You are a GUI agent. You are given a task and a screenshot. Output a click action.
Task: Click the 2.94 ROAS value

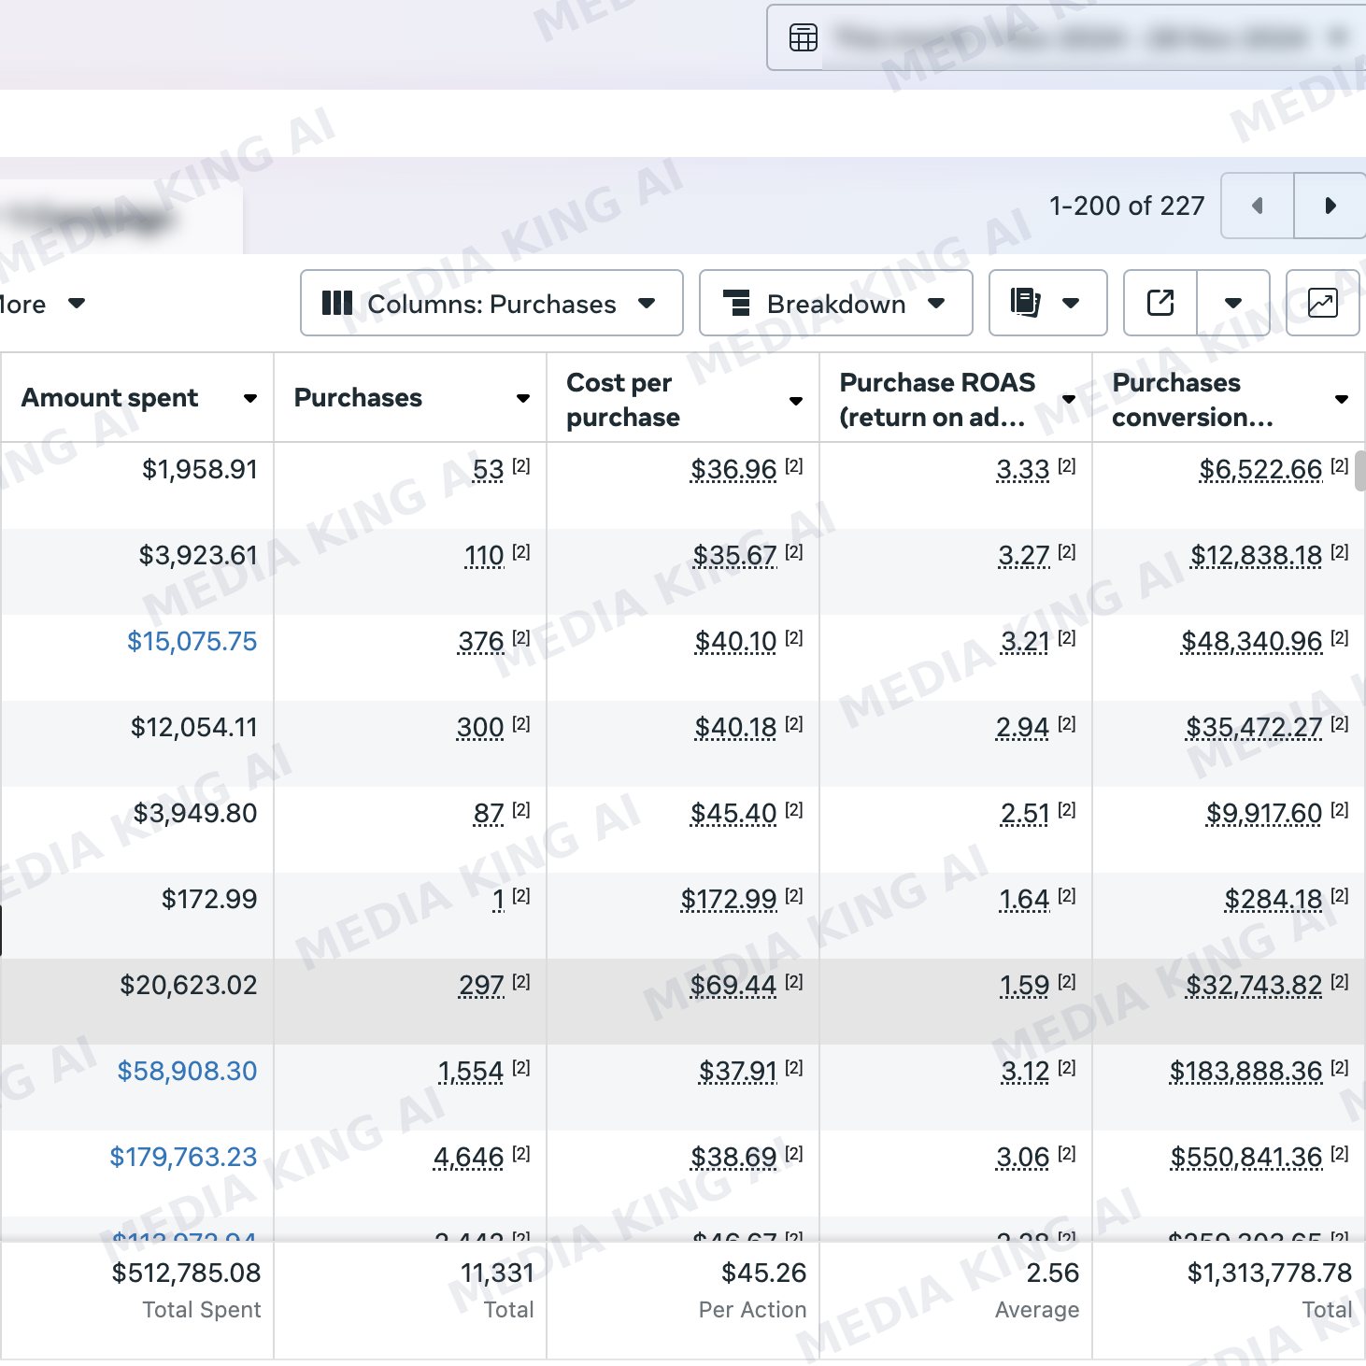click(x=1023, y=728)
